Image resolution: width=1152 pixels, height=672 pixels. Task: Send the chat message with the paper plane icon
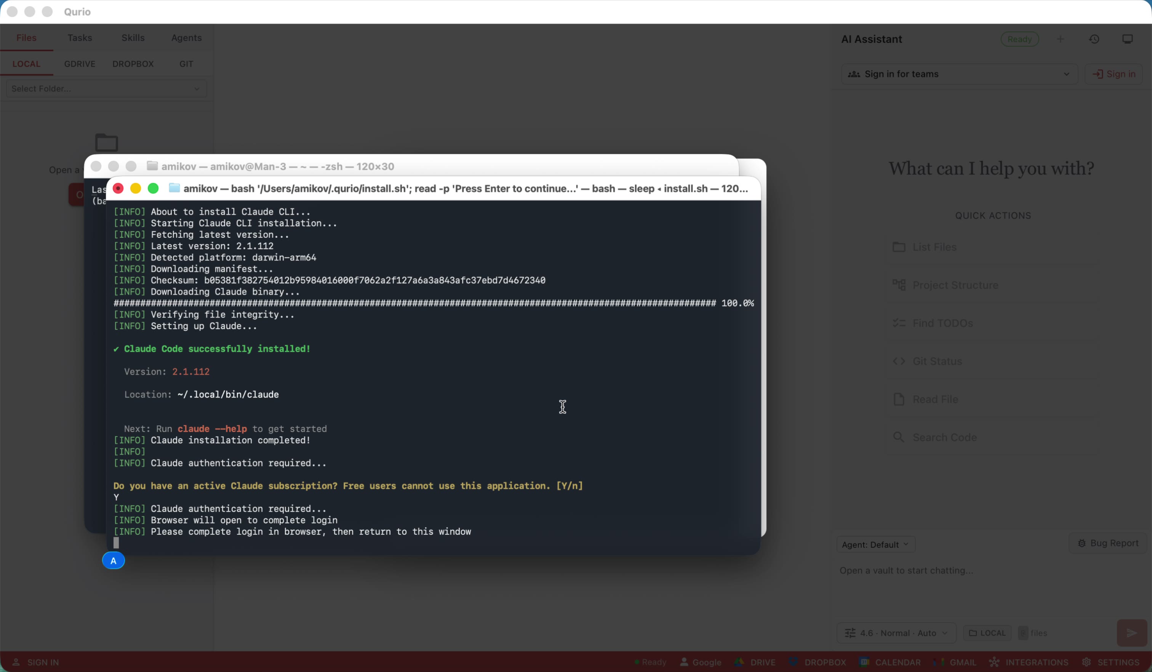pos(1131,633)
